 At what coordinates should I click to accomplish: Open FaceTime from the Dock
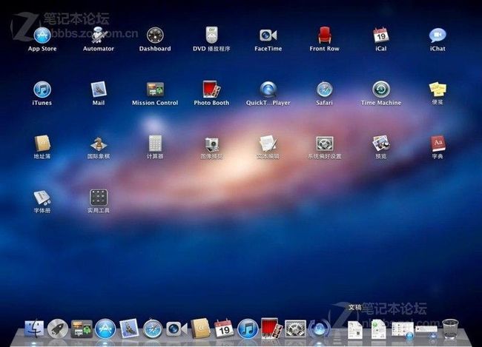[176, 329]
